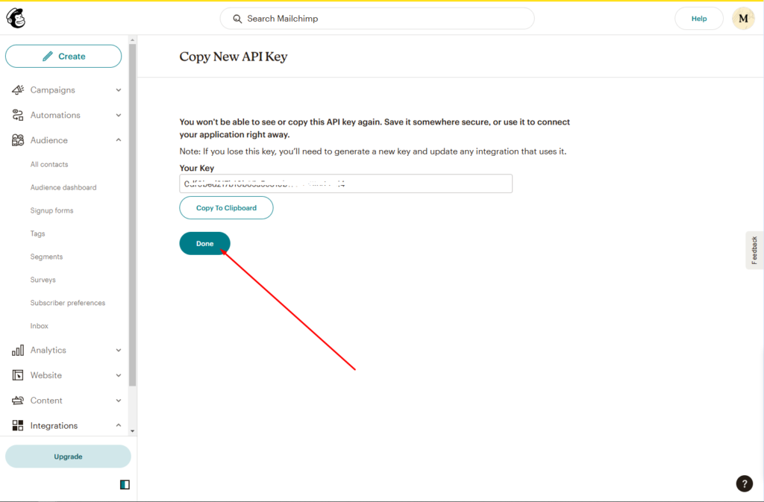Viewport: 764px width, 502px height.
Task: Click the Analytics menu label
Action: (x=48, y=350)
